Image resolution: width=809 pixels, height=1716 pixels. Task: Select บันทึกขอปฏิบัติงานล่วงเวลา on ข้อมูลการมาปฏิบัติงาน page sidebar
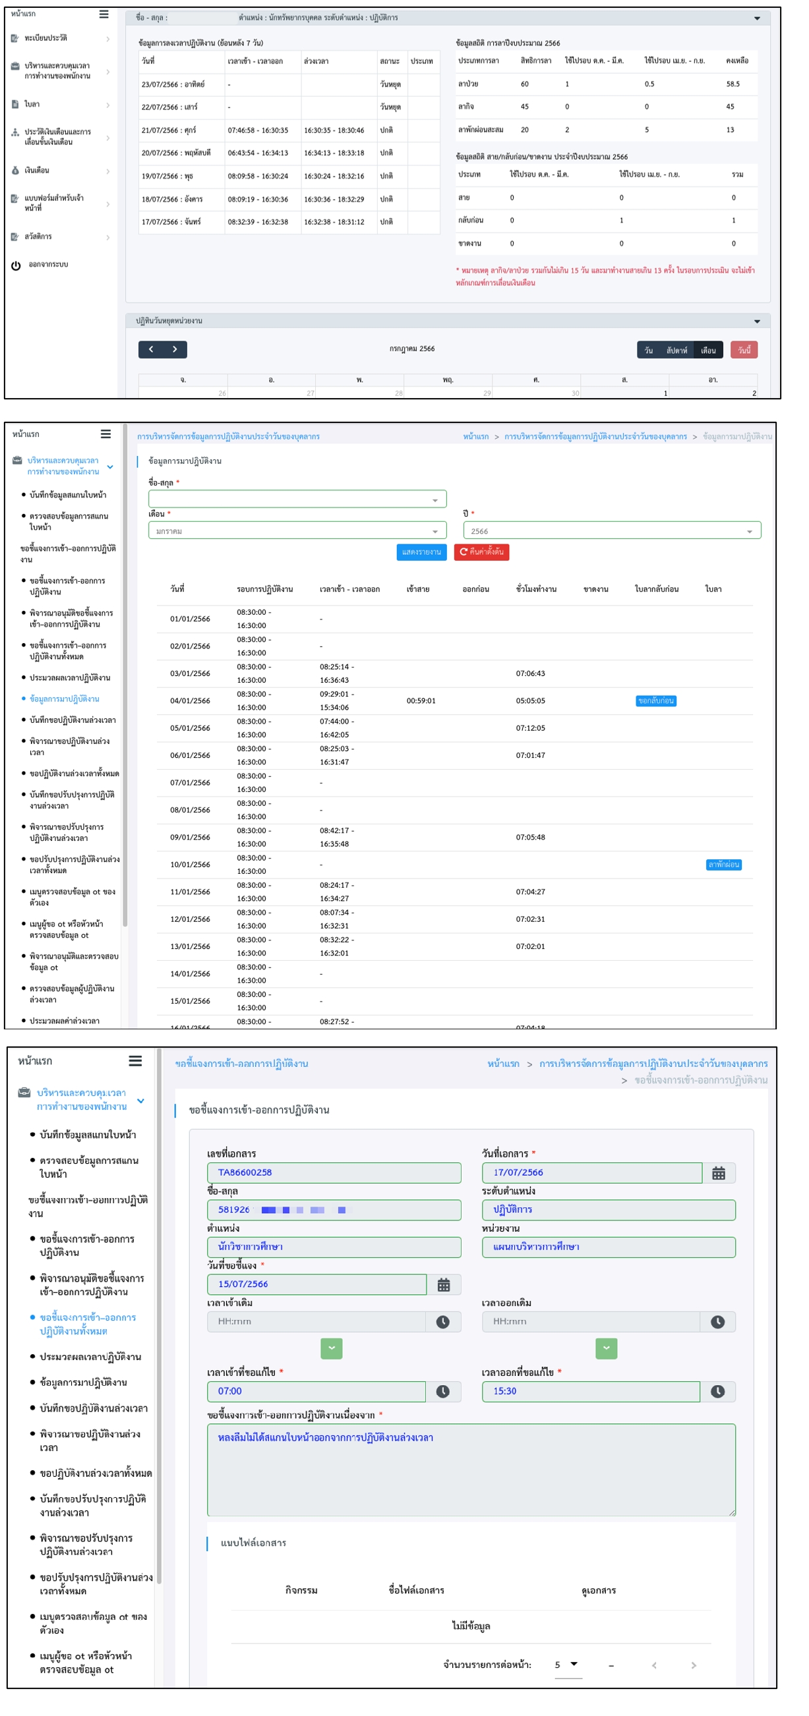pyautogui.click(x=73, y=720)
